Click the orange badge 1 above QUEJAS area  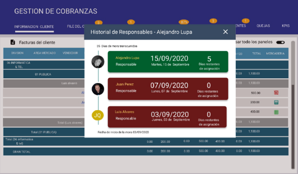point(245,21)
